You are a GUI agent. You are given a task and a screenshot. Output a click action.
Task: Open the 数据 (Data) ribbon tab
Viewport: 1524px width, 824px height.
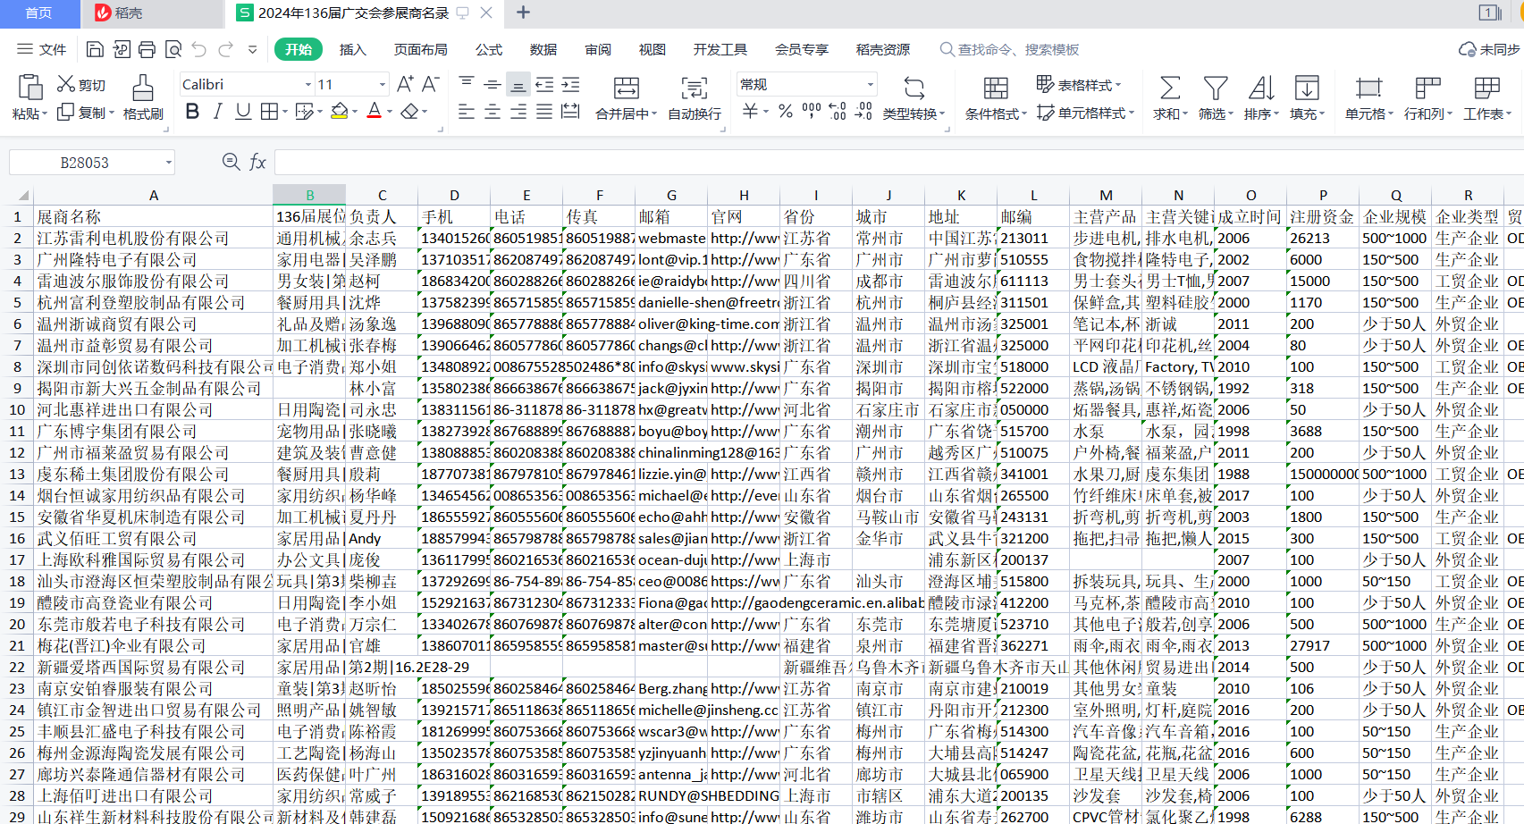pos(543,49)
